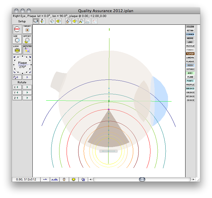Click the top-right corner arrow of plaque dial
The image size is (212, 198).
(x=30, y=57)
